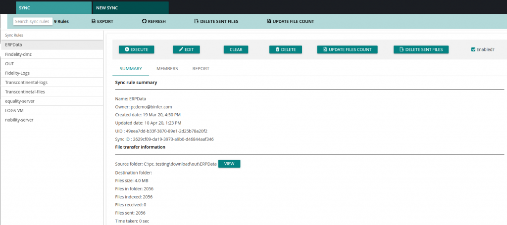Open the SYNC tab
Screen dimensions: 507x225
coord(53,8)
